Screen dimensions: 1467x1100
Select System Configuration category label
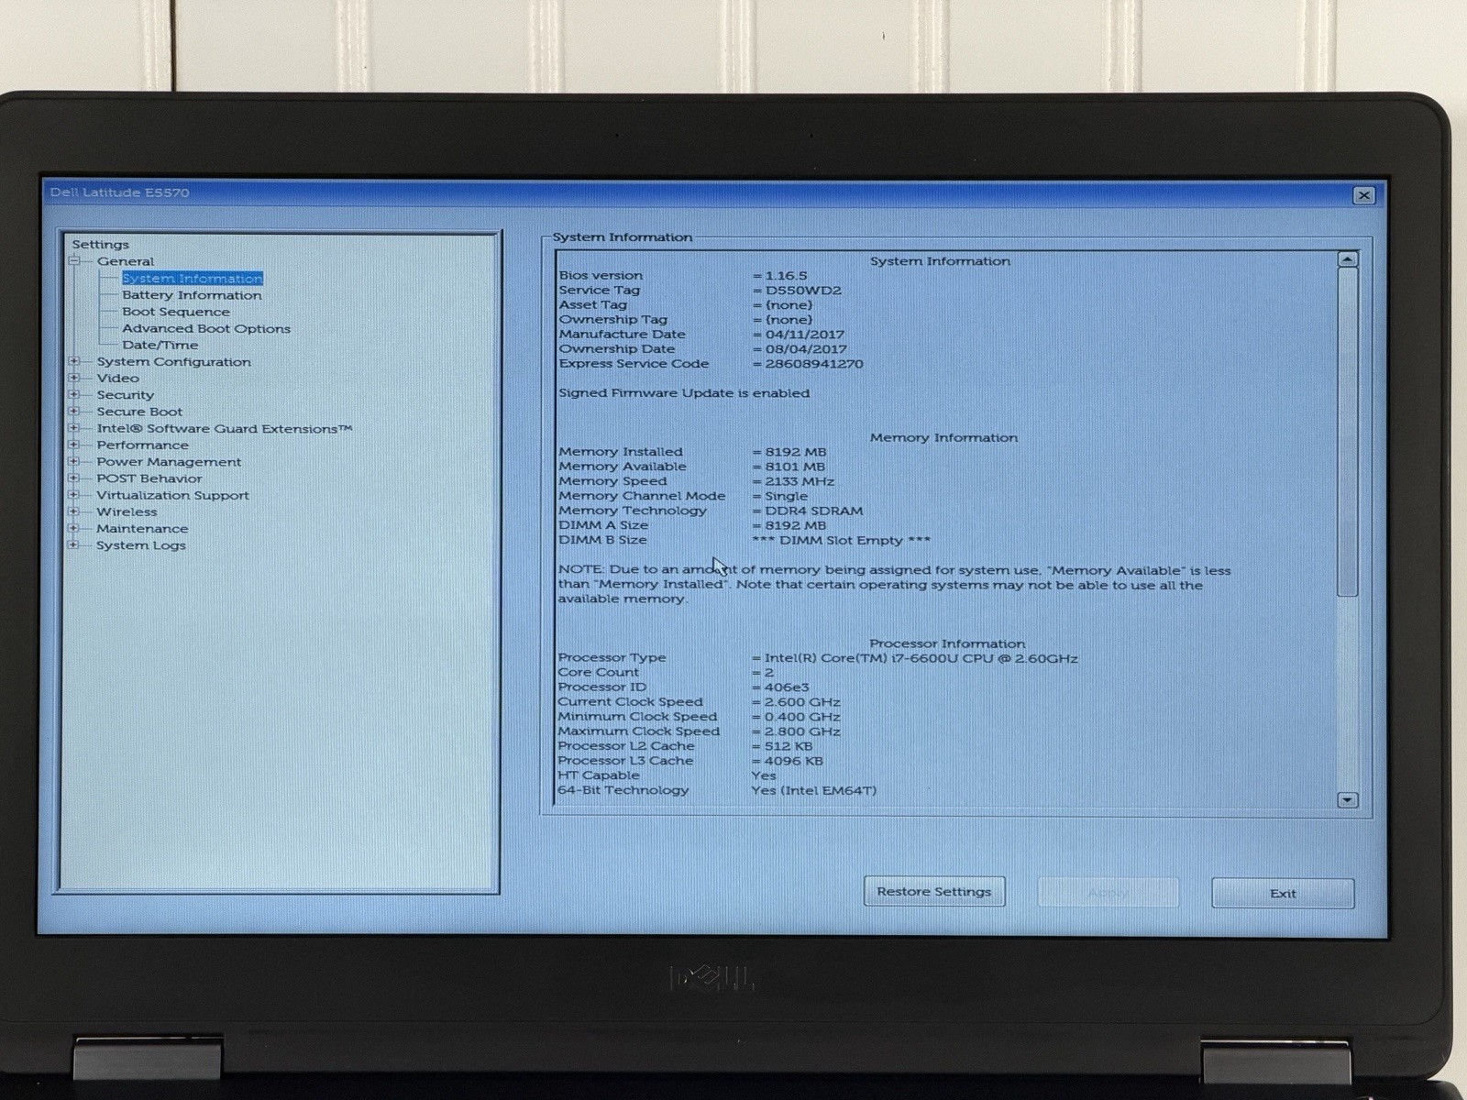(173, 361)
